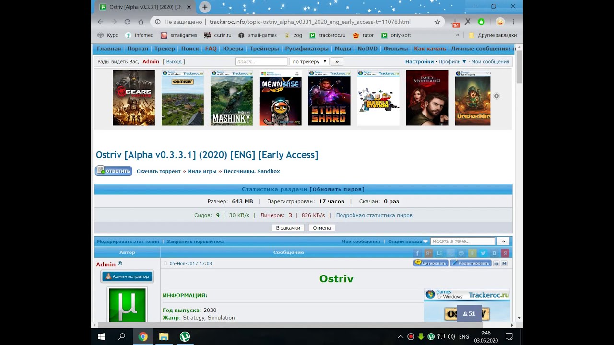Share the post on Odnoklassniki
Viewport: 614px width, 345px height.
pos(472,253)
